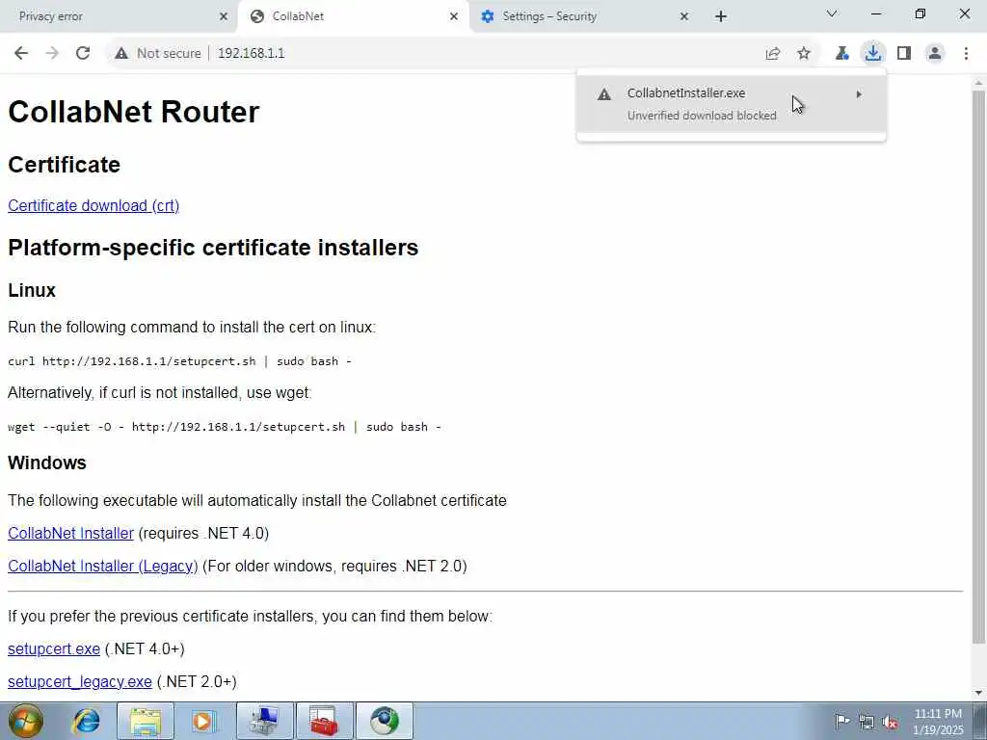This screenshot has height=740, width=987.
Task: Go back to the previous page
Action: point(21,54)
